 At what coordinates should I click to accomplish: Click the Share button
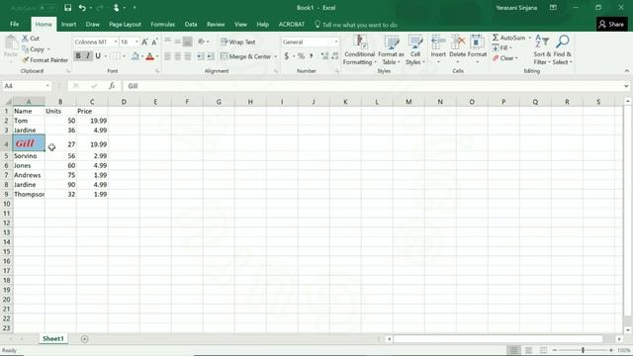(611, 24)
